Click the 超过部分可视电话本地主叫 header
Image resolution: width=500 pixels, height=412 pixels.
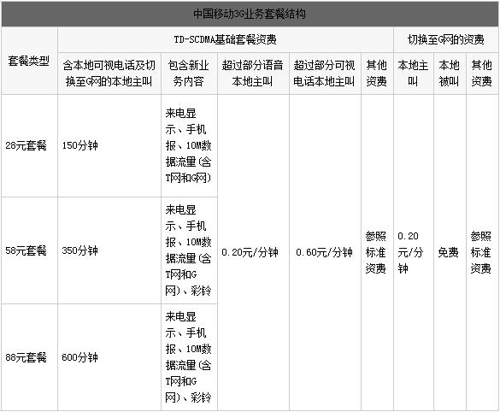(324, 74)
